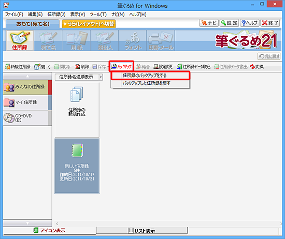Expand the バックアップ toolbar menu
This screenshot has height=239, width=285.
121,67
